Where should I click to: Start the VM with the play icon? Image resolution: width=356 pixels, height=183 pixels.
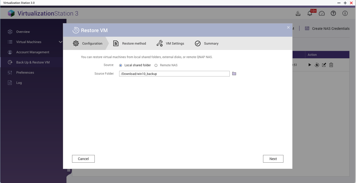tap(310, 65)
